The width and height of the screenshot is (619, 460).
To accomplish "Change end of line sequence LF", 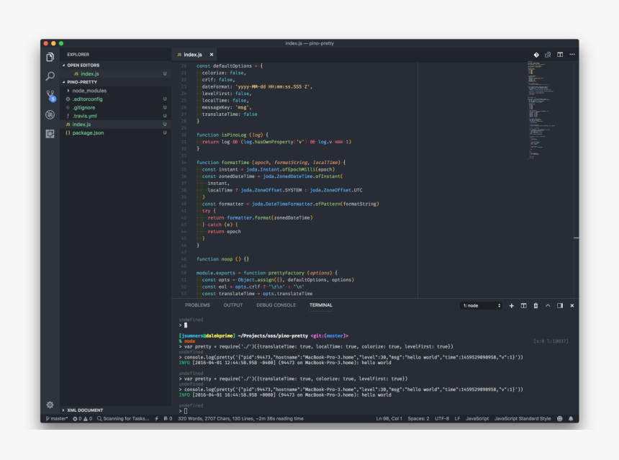I will click(x=457, y=418).
